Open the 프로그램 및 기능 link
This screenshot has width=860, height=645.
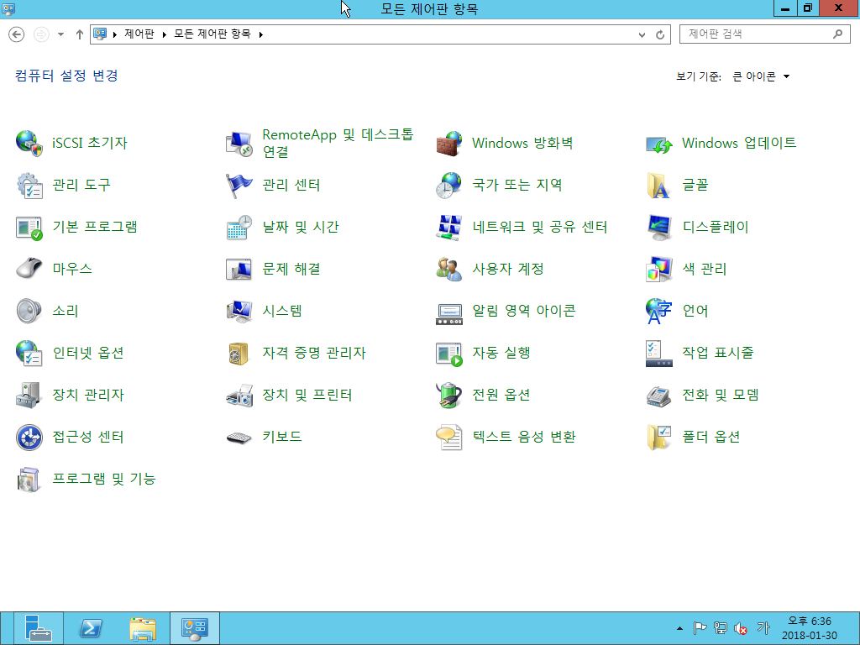[x=104, y=480]
